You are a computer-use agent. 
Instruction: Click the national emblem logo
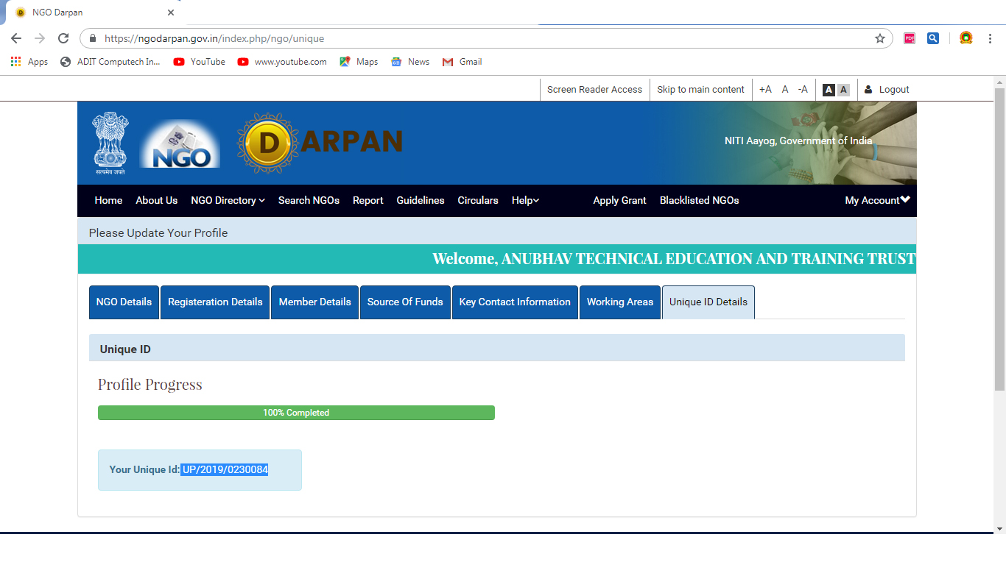coord(110,143)
